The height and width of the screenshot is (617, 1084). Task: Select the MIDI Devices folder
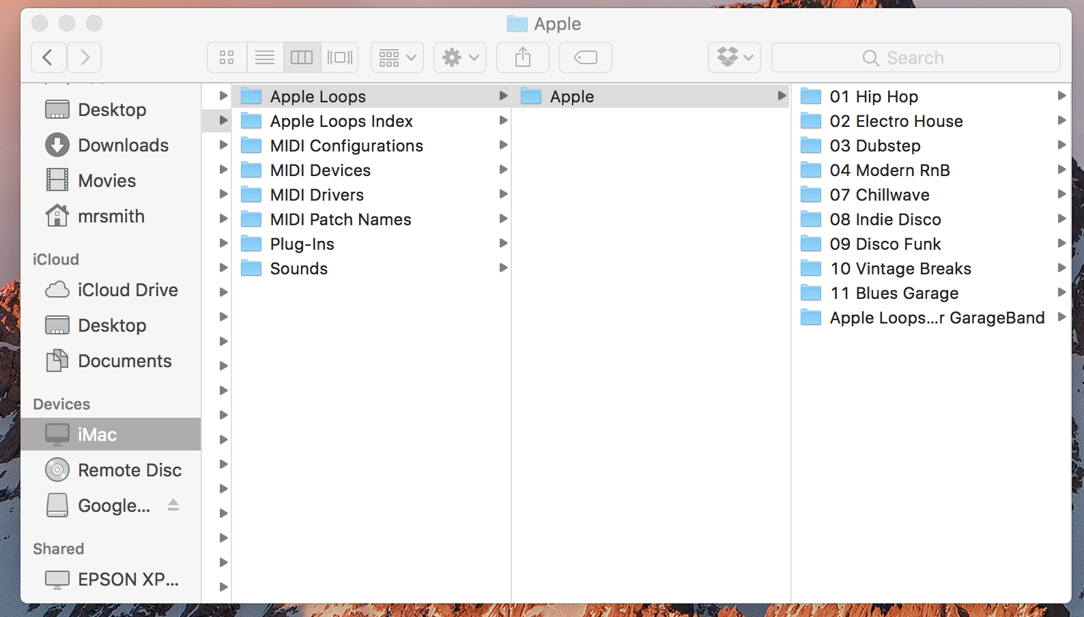click(x=371, y=170)
